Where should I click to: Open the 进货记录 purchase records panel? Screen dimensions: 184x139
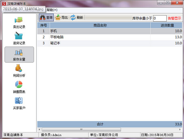click(x=19, y=39)
